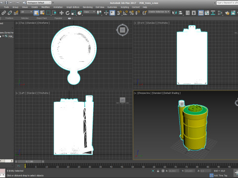Activate the Select Object tool

(x=36, y=13)
